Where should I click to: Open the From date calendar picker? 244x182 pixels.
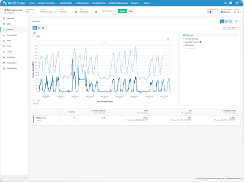[x=76, y=12]
